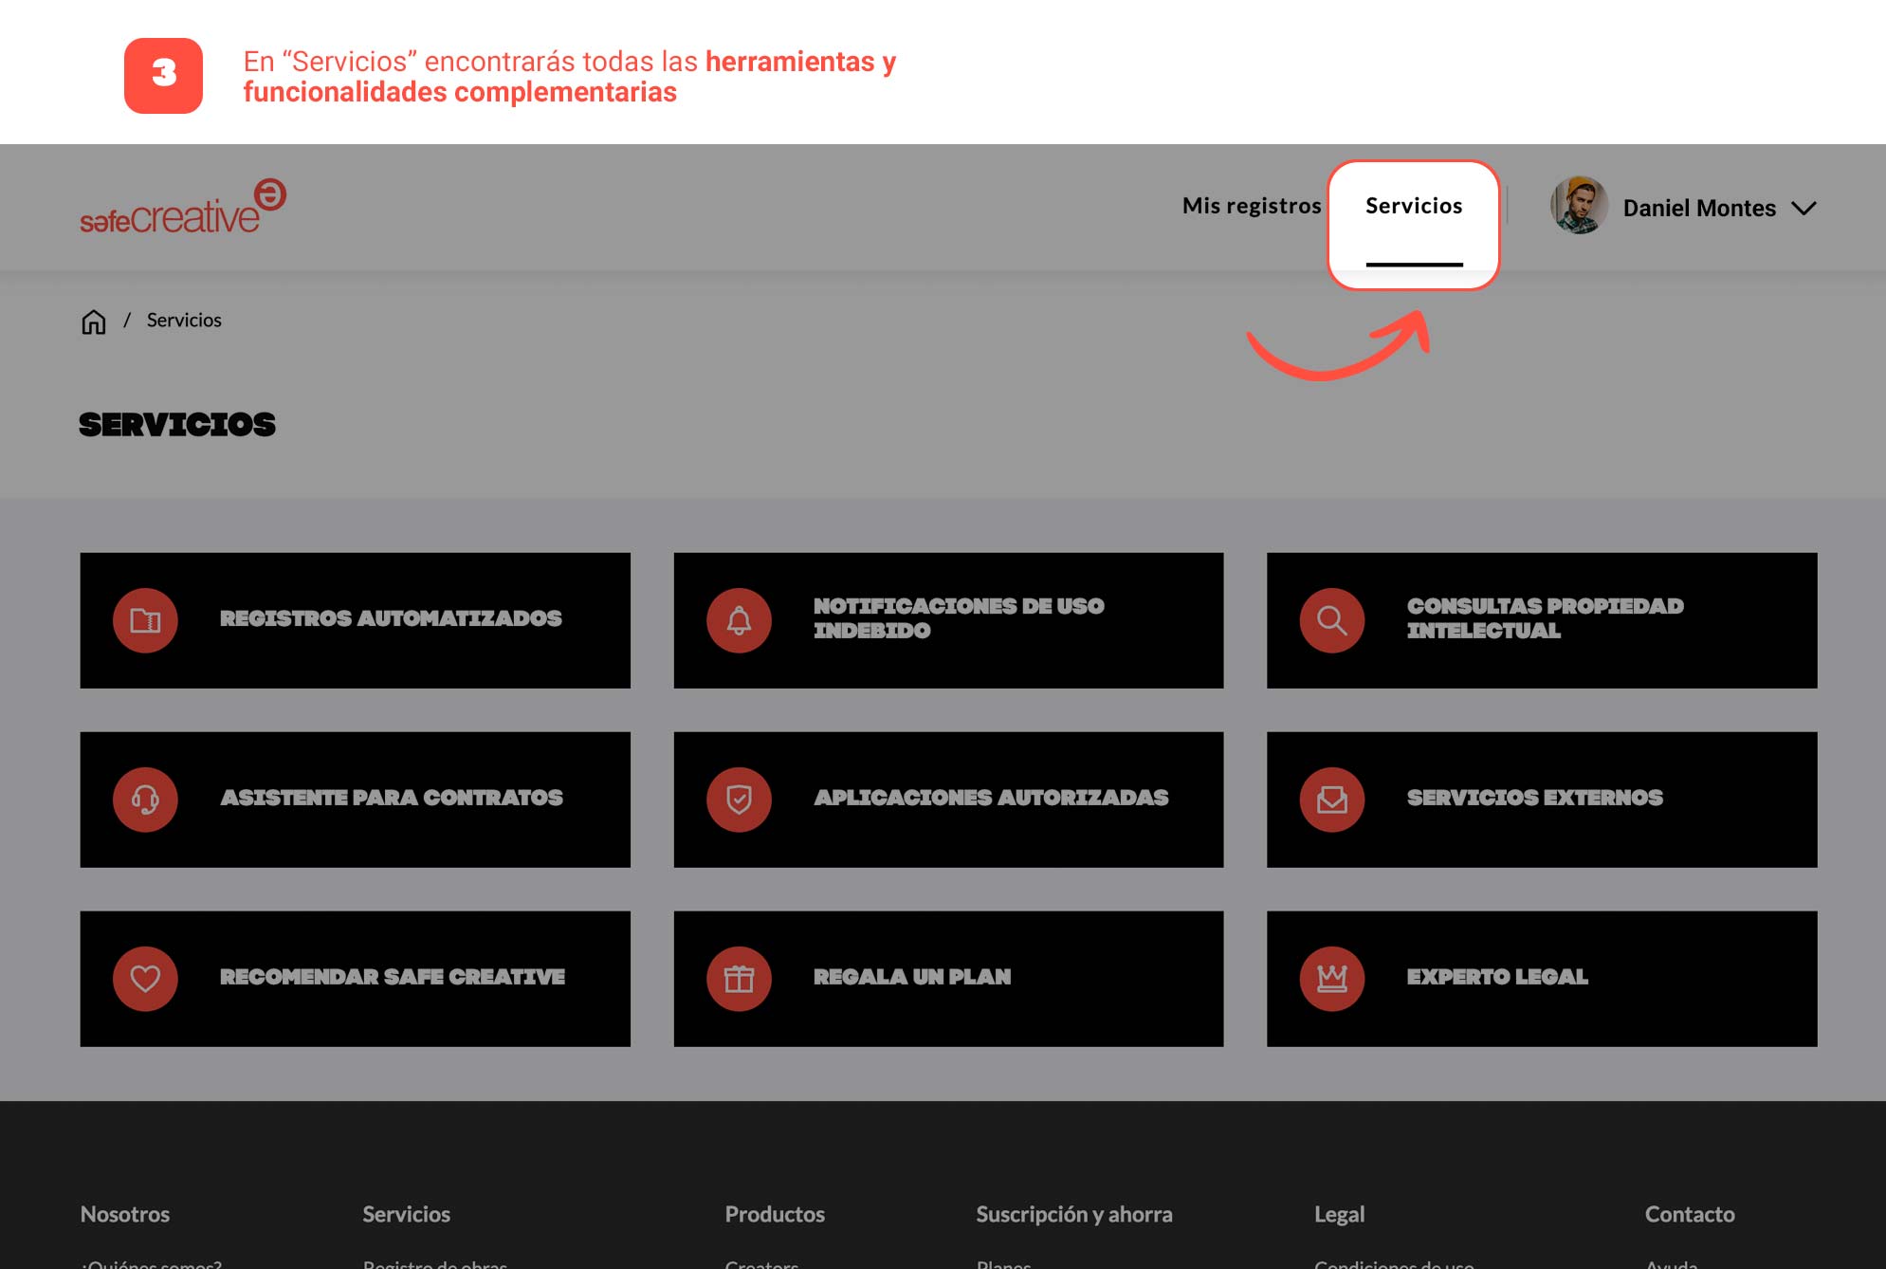Open Notificaciones de Uso Indebido service

point(948,620)
